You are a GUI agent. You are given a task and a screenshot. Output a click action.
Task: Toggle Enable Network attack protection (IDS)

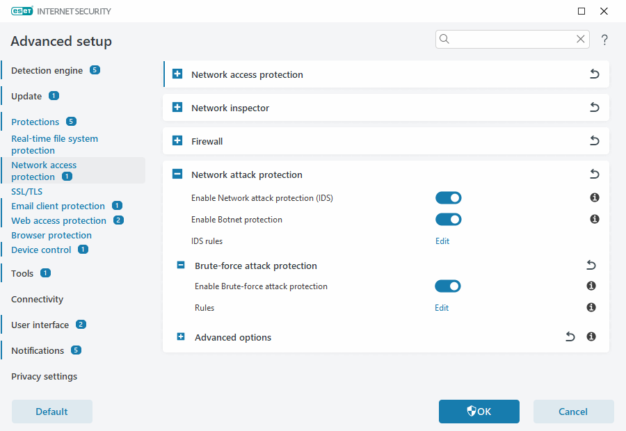(x=449, y=198)
